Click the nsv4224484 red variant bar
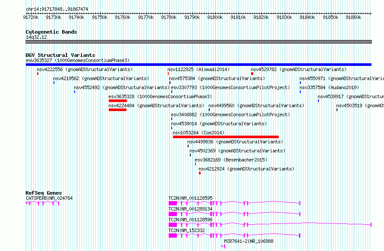Image resolution: width=384 pixels, height=251 pixels. (x=117, y=110)
